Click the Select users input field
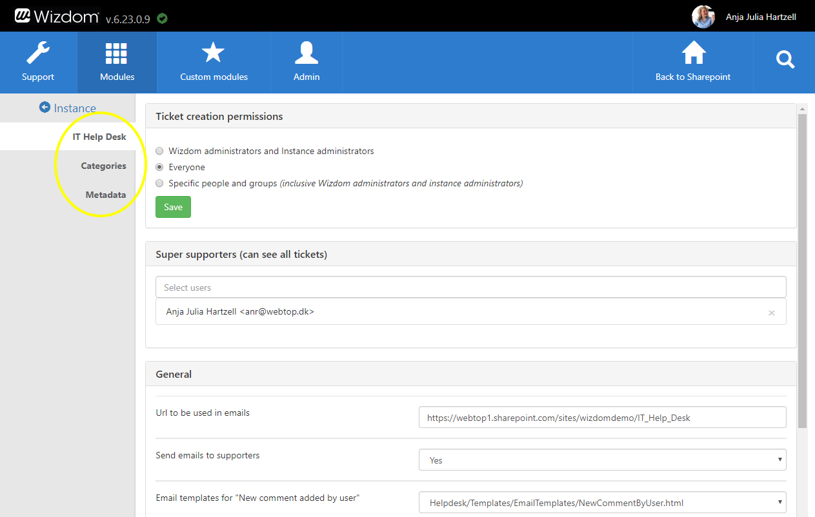This screenshot has width=815, height=517. point(470,288)
